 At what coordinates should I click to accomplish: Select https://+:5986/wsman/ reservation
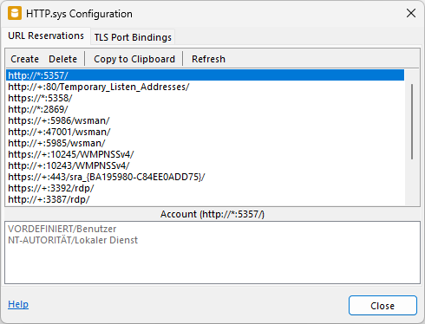205,120
